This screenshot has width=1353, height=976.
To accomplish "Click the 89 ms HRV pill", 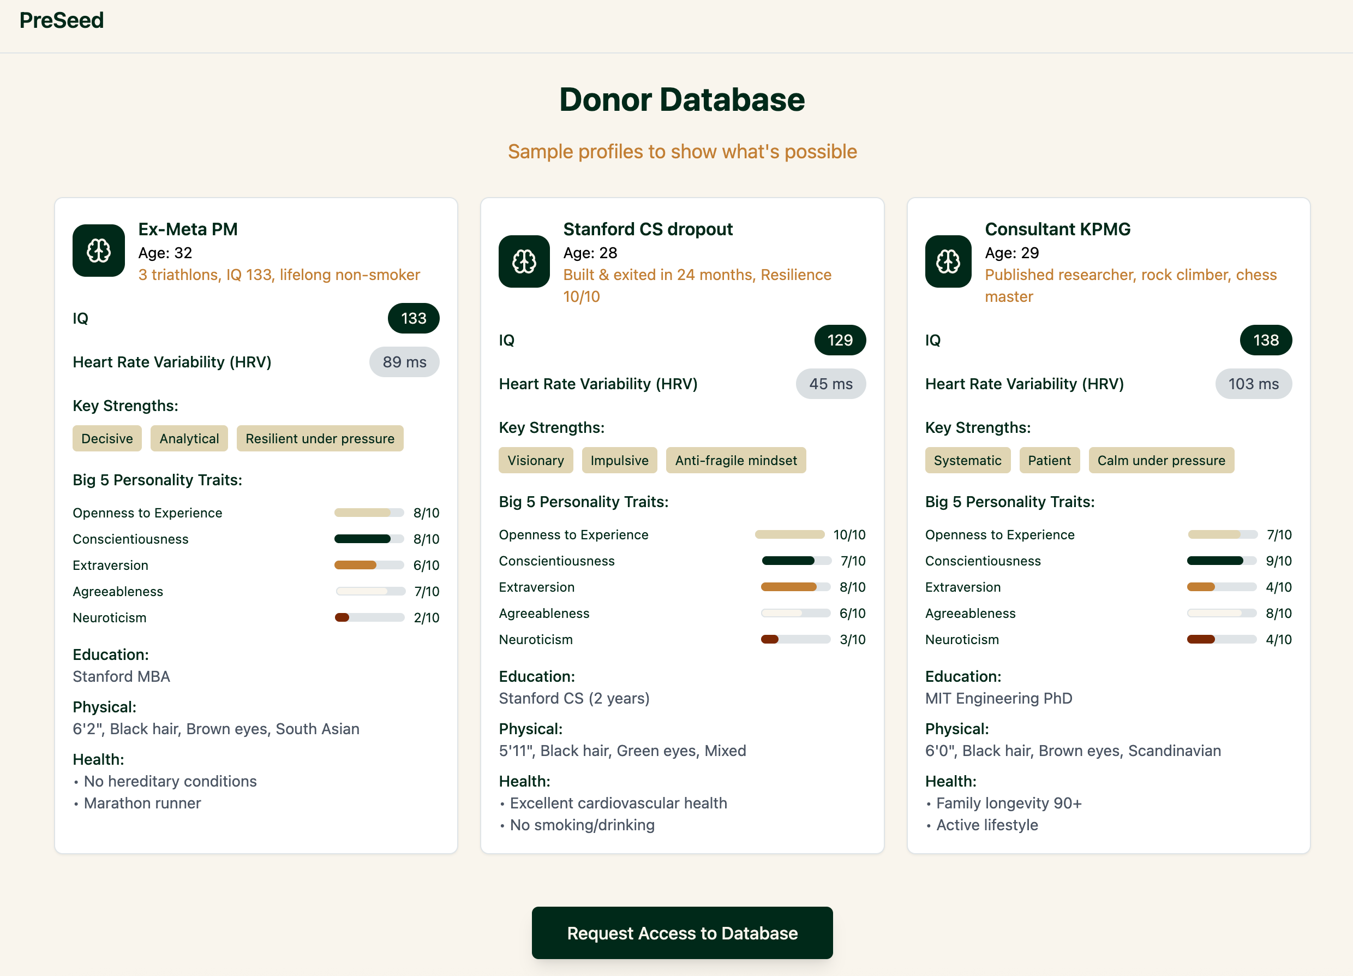I will (404, 362).
